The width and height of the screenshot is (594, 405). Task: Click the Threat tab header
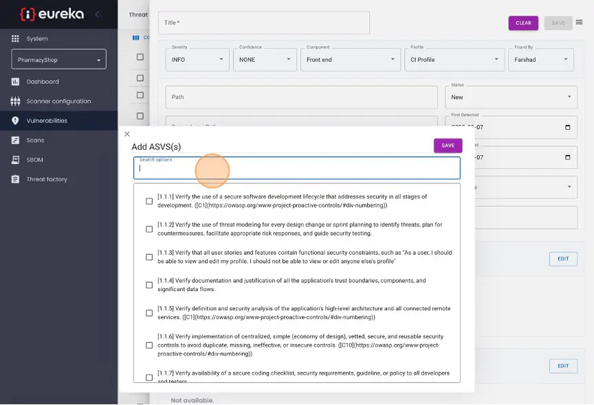point(137,14)
